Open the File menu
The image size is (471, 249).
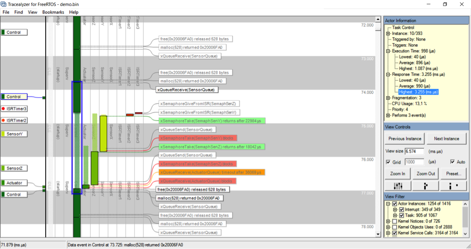pos(6,12)
